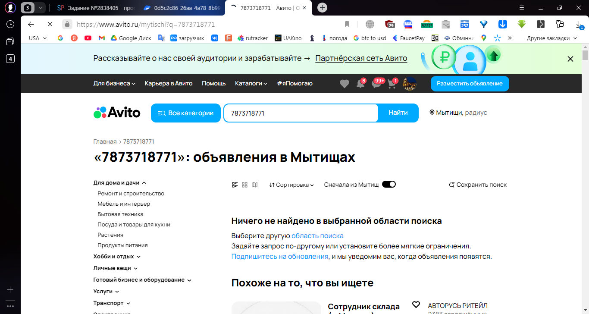The width and height of the screenshot is (589, 314).
Task: Open Другие закладки folder
Action: click(x=551, y=38)
